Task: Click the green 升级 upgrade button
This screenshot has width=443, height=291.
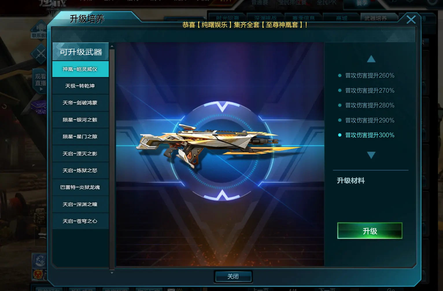Action: [370, 231]
